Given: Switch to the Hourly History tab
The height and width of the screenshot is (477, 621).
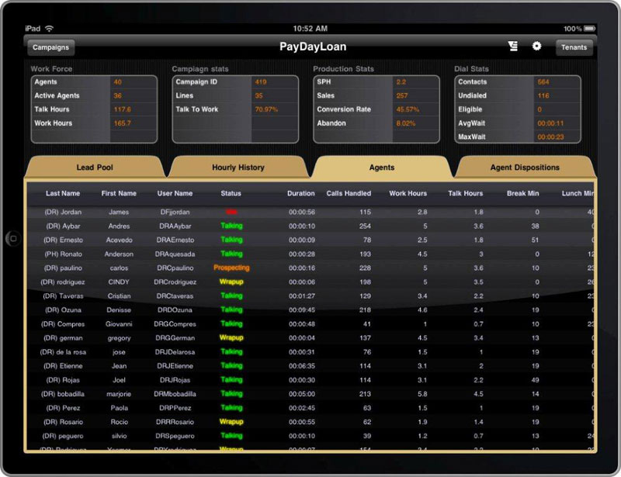Looking at the screenshot, I should coord(238,168).
